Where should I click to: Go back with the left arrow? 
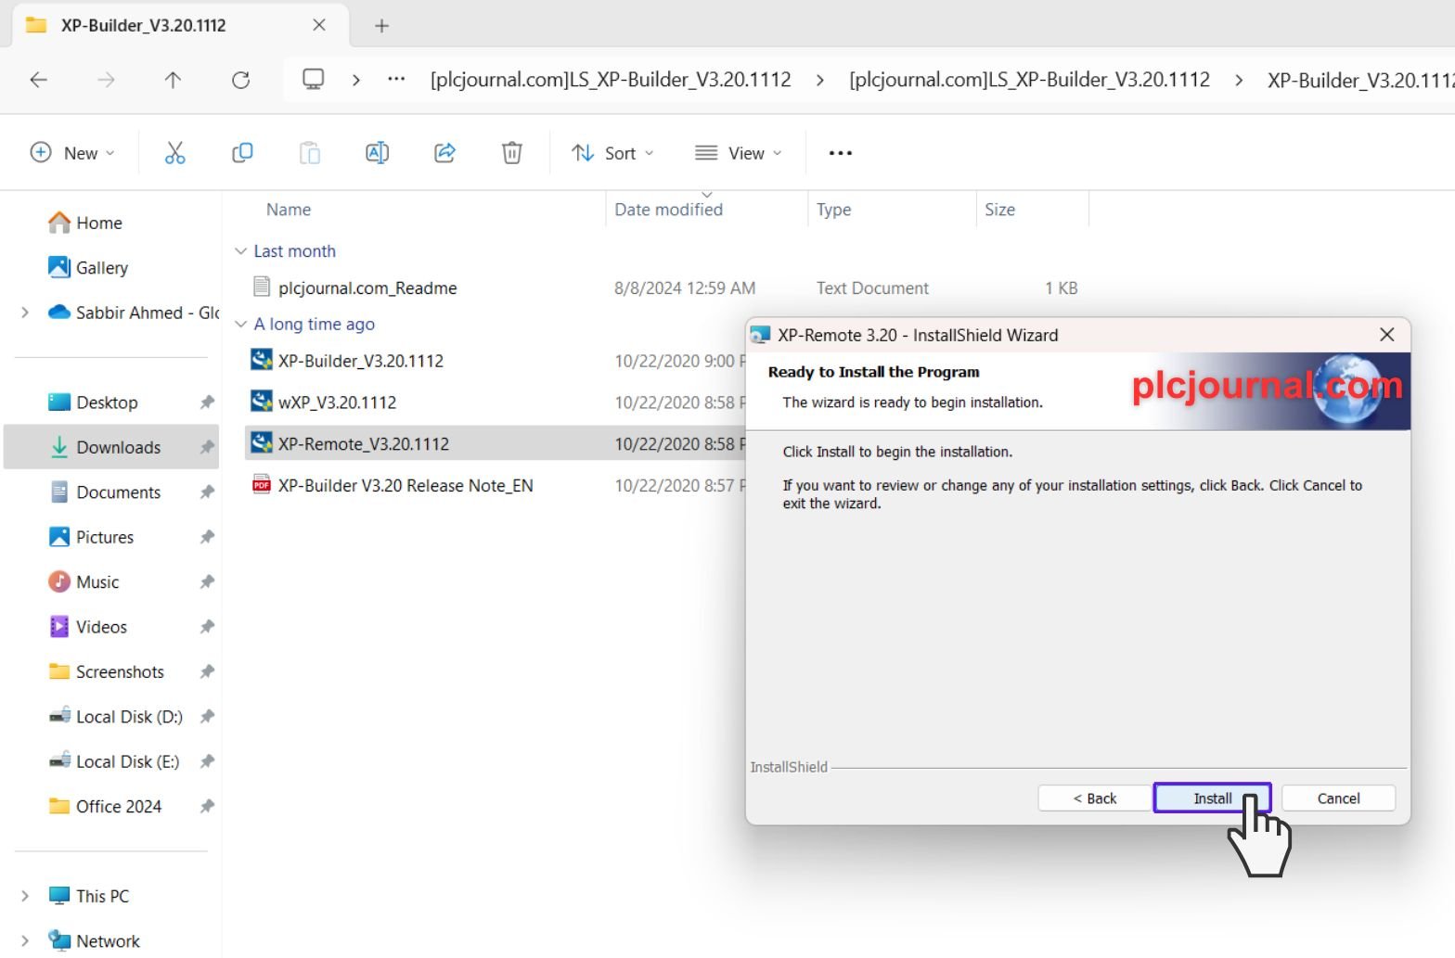(39, 80)
